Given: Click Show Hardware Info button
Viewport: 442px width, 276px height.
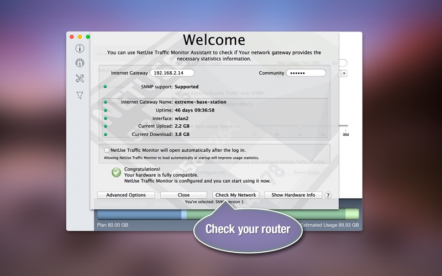Looking at the screenshot, I should pyautogui.click(x=293, y=195).
